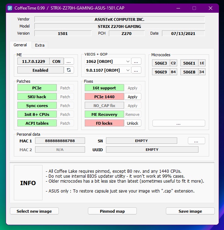Click the MAC 1 field 888888888788
224x230 pixels.
tap(60, 141)
